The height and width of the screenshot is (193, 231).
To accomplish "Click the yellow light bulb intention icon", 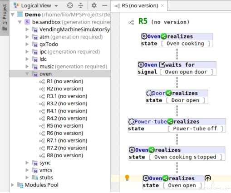I will point(127,178).
